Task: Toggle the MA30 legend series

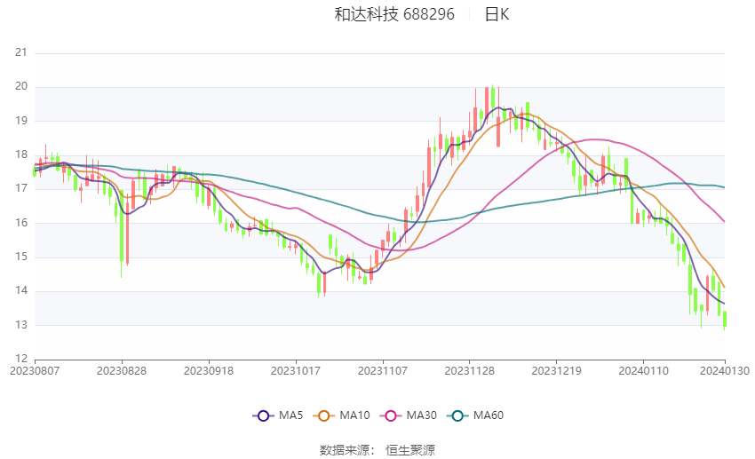Action: pos(409,415)
